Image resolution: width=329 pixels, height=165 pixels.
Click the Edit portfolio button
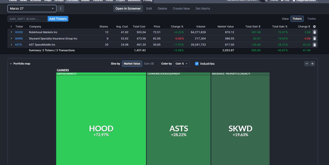[149, 9]
